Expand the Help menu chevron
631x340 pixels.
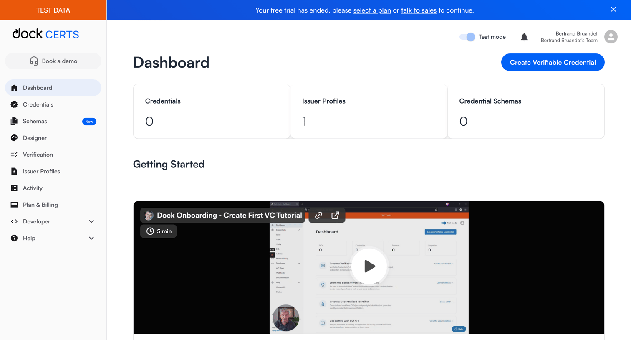(91, 238)
